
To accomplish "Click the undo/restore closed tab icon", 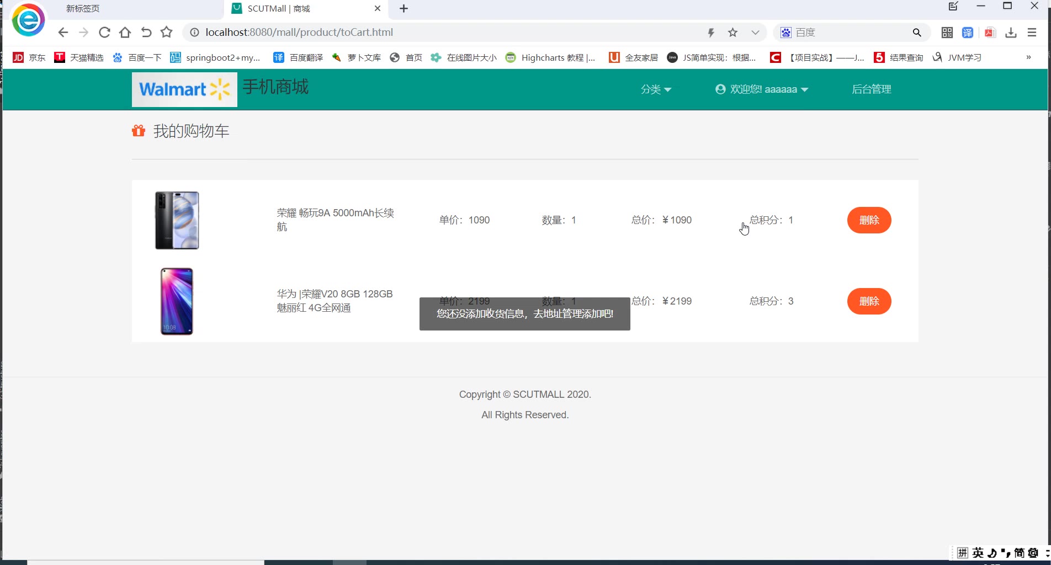I will click(x=146, y=33).
